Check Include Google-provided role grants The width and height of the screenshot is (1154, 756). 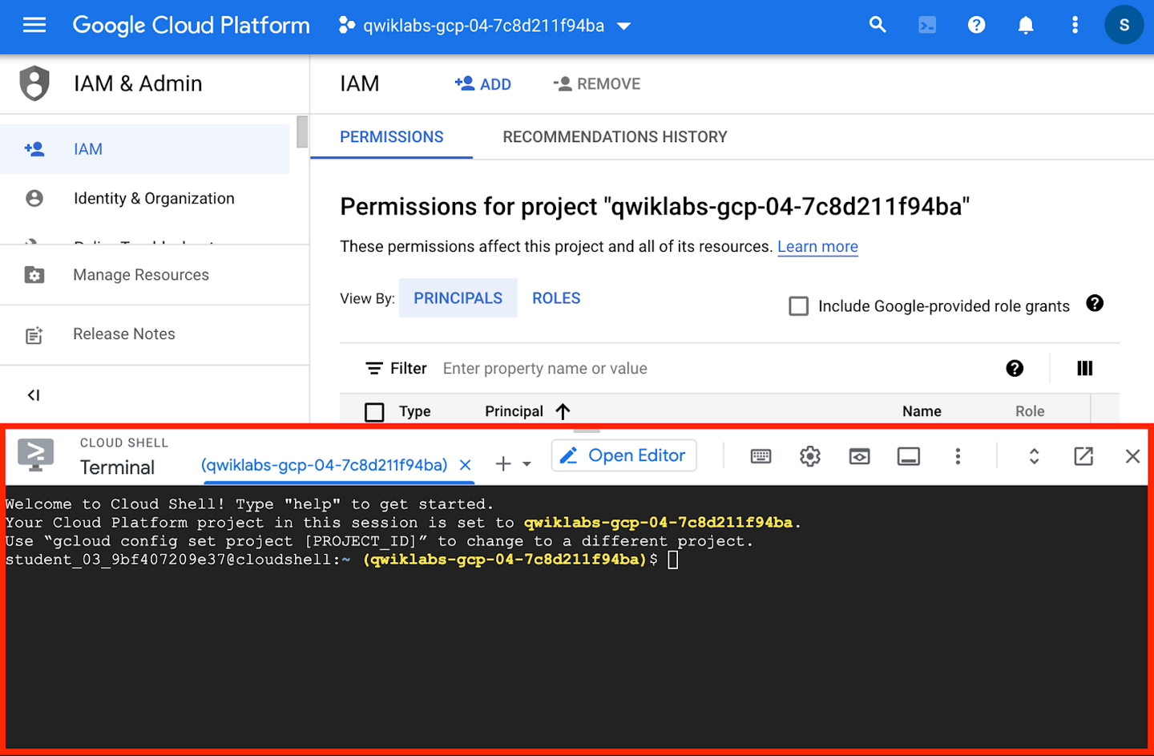click(798, 305)
